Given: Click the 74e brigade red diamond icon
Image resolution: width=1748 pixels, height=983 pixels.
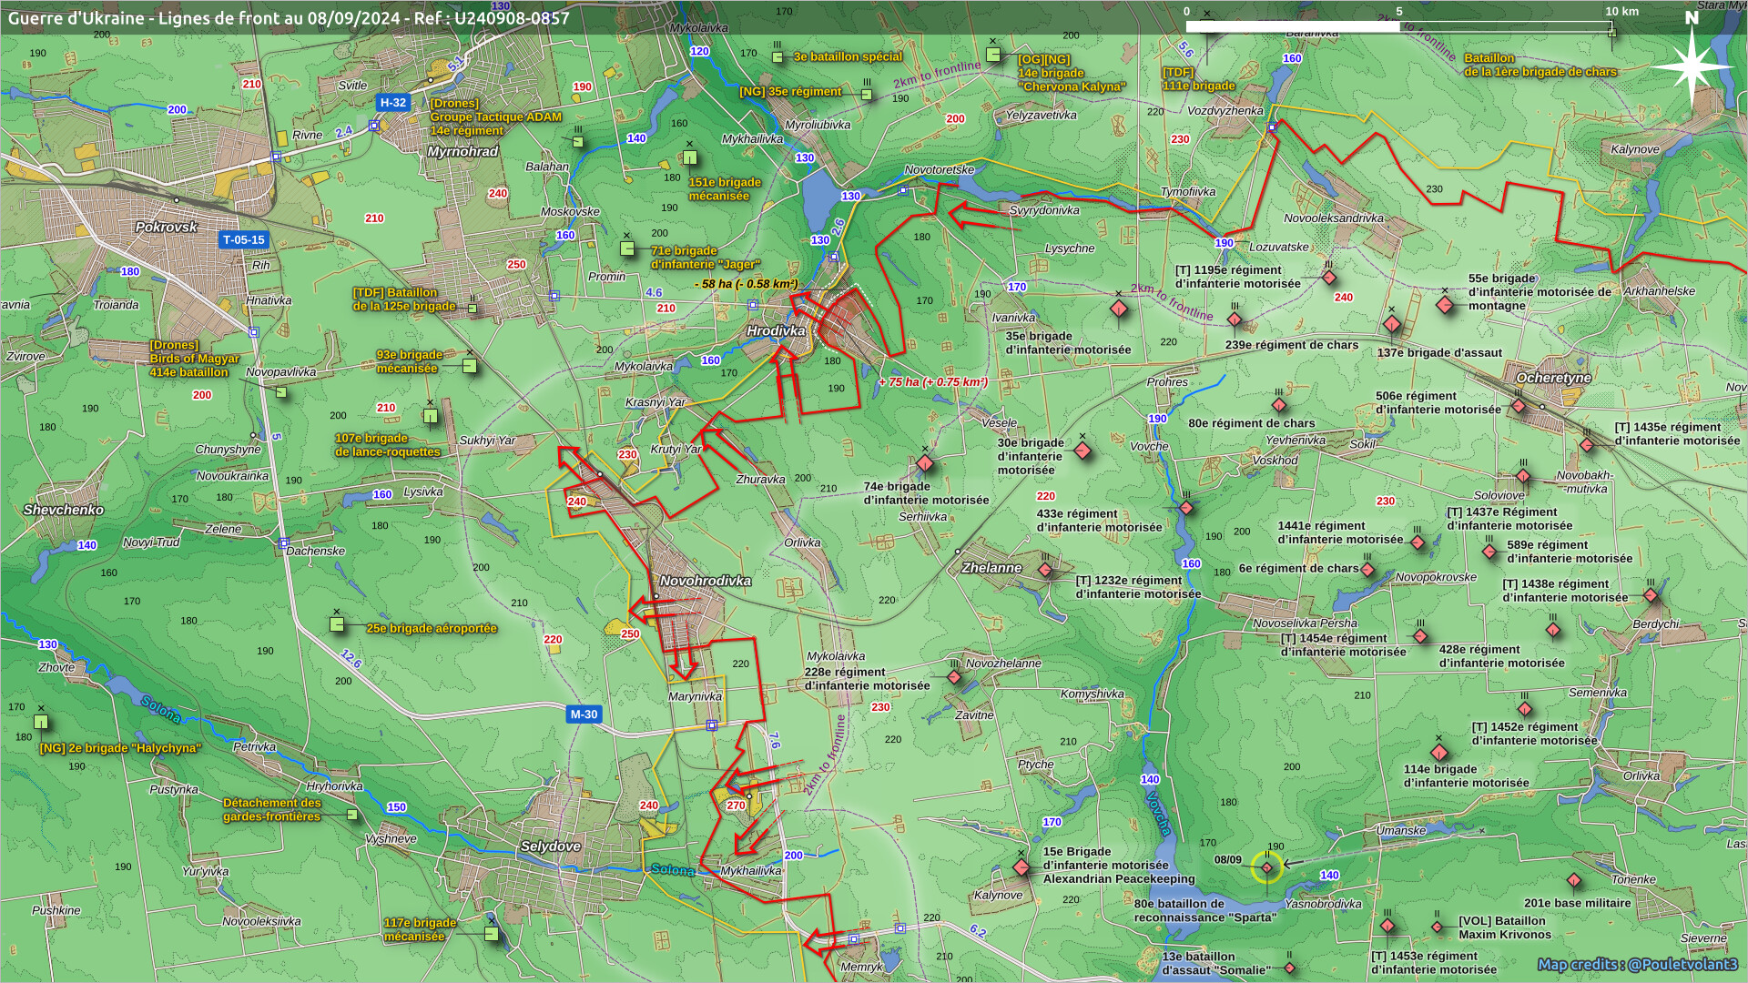Looking at the screenshot, I should 925,463.
